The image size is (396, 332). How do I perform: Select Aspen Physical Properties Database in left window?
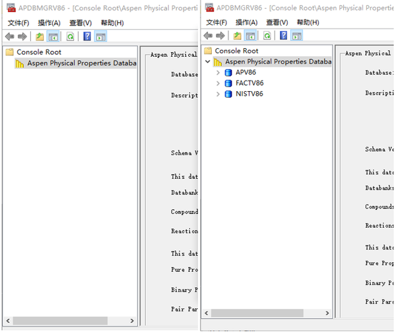(x=82, y=63)
